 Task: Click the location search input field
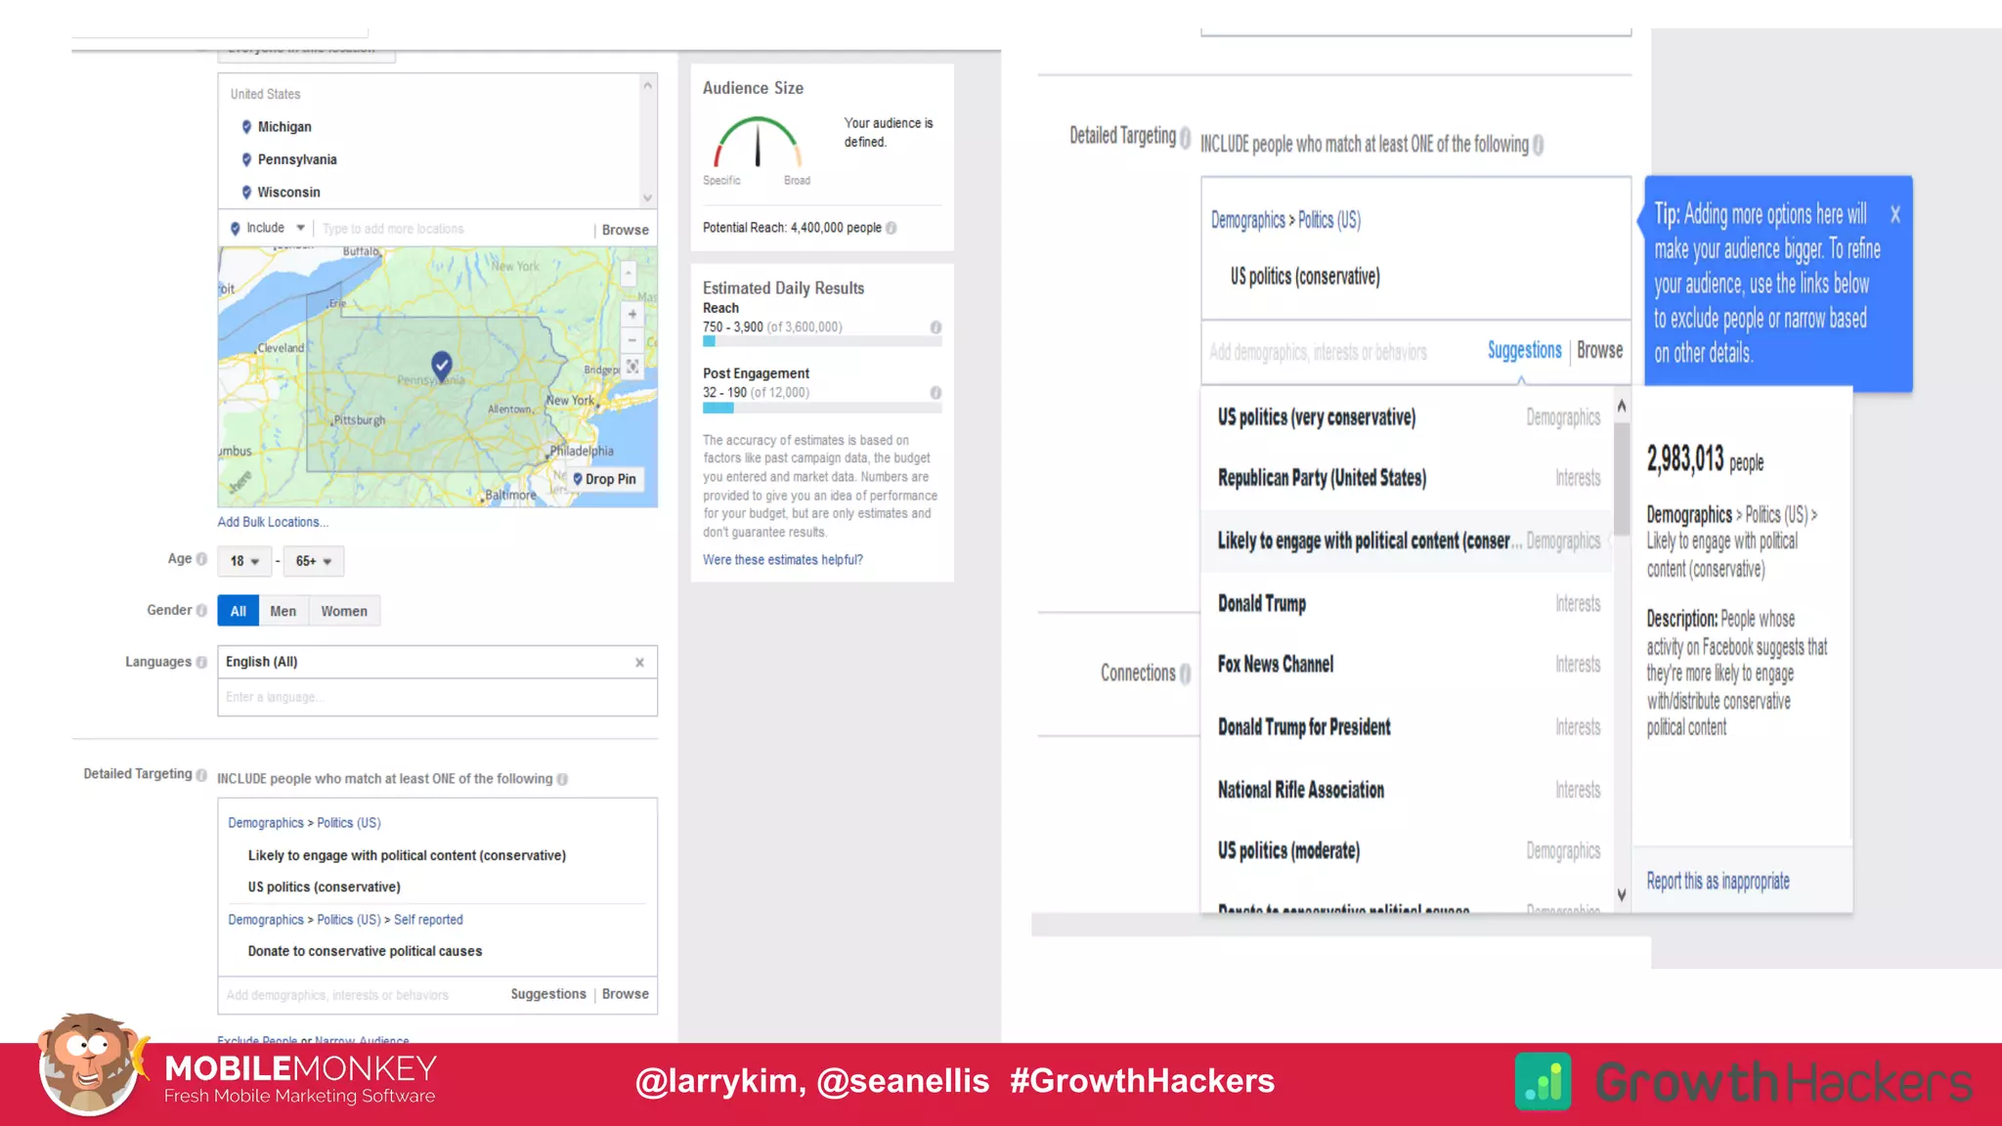pyautogui.click(x=455, y=229)
